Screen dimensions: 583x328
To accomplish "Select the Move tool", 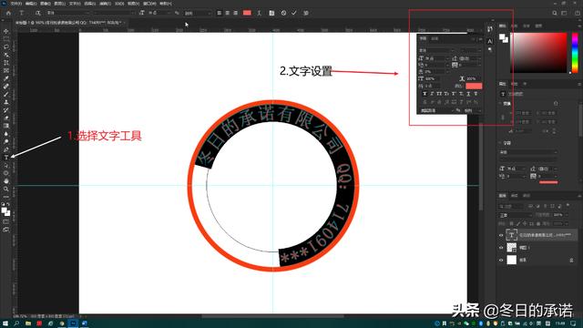I will [6, 31].
